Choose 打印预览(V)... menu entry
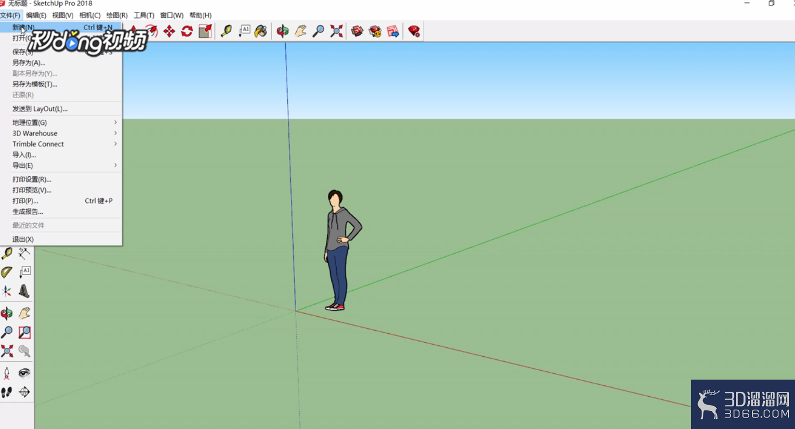 [61, 190]
